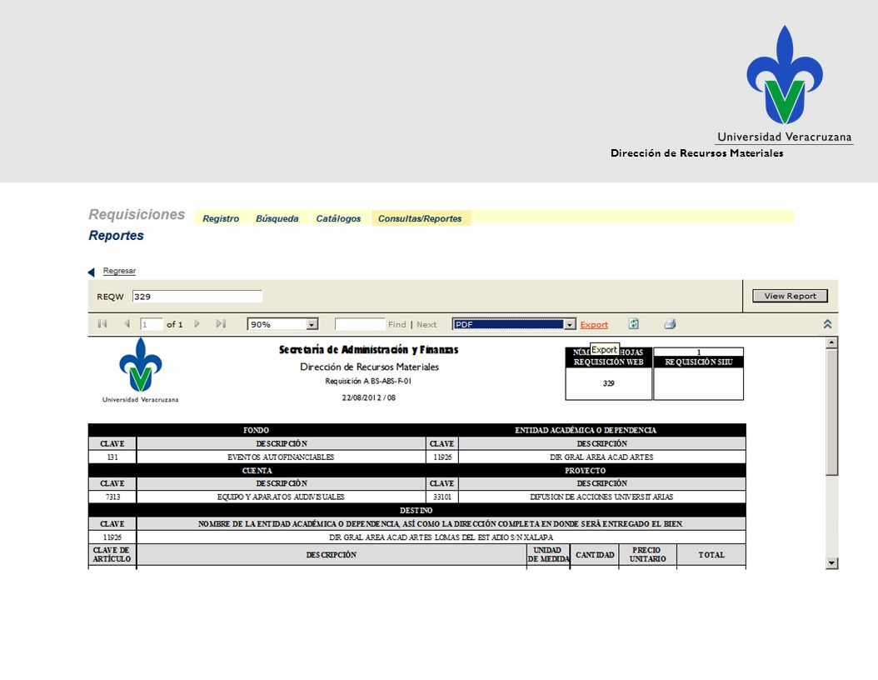Click 'EVENTOS AUTOFINANCIABLES' fund description cell
The width and height of the screenshot is (878, 680).
pos(281,457)
